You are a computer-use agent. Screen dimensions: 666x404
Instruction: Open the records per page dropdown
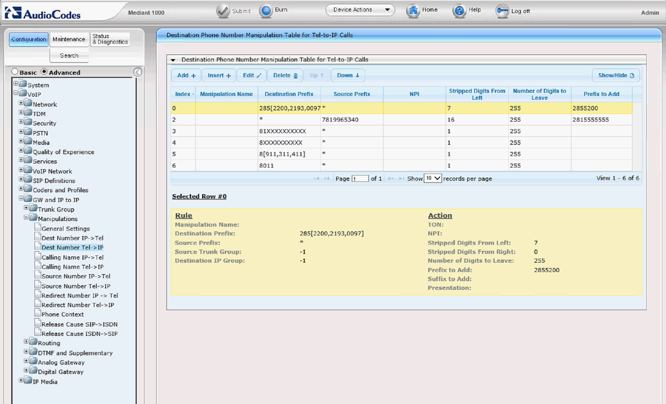(x=433, y=178)
